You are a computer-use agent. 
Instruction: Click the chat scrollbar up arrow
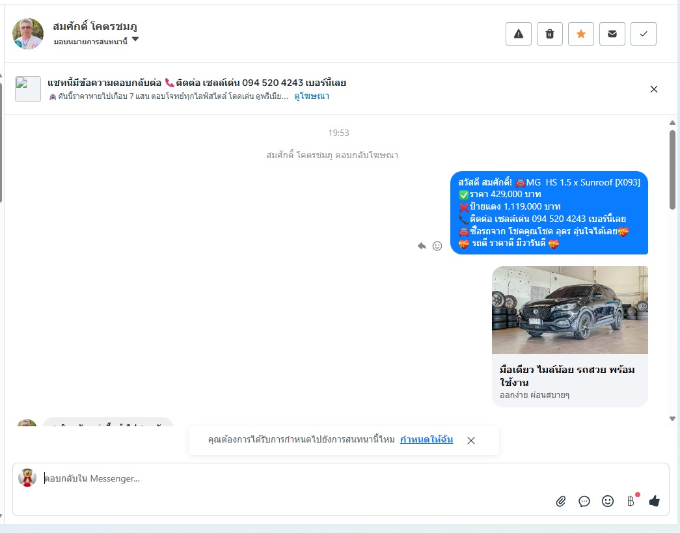[672, 123]
